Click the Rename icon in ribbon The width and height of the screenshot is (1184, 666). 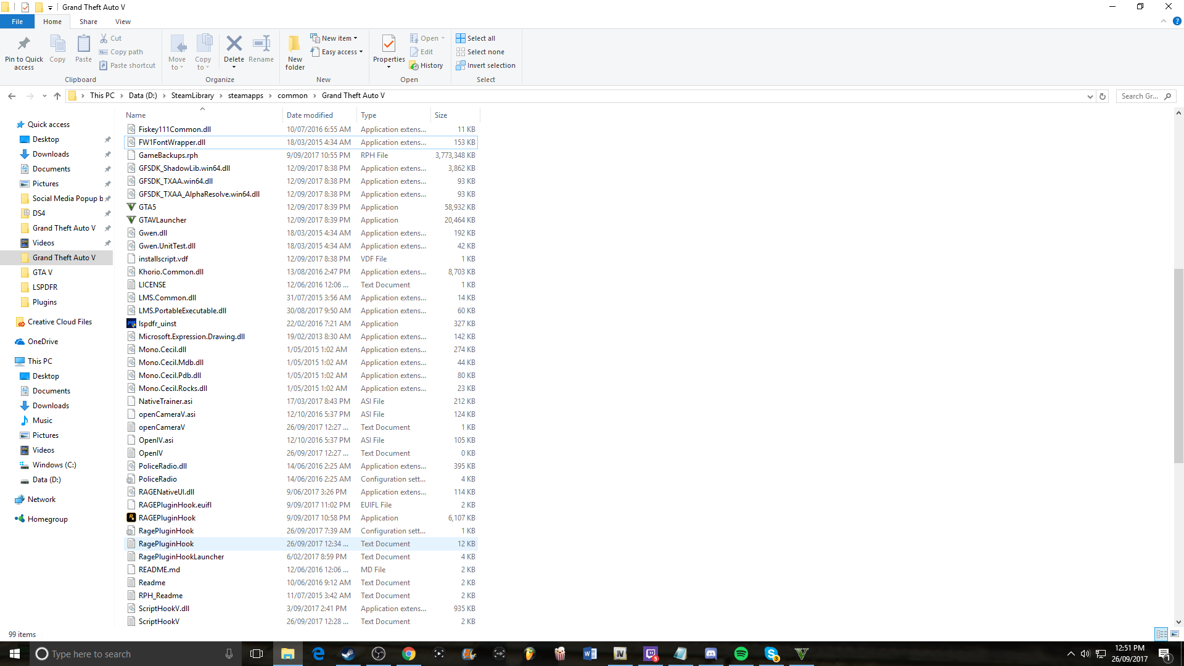pos(261,44)
